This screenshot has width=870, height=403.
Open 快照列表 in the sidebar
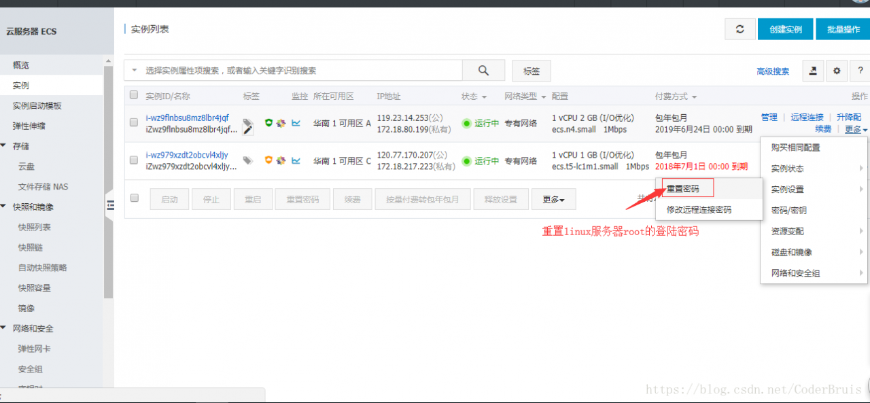coord(35,227)
